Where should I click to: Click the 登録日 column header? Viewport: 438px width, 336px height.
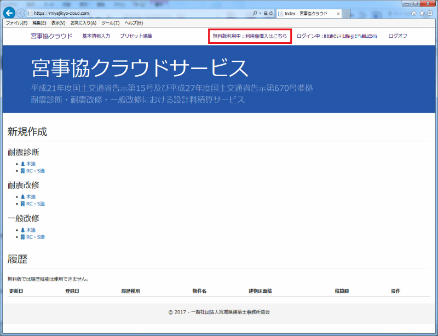[x=72, y=291]
